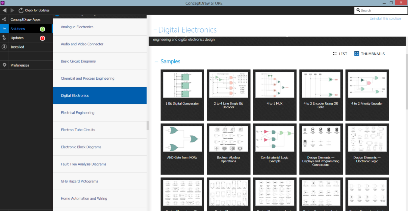Viewport: 408px width, 211px height.
Task: Open the AND Gate from NORs sample
Action: point(182,149)
